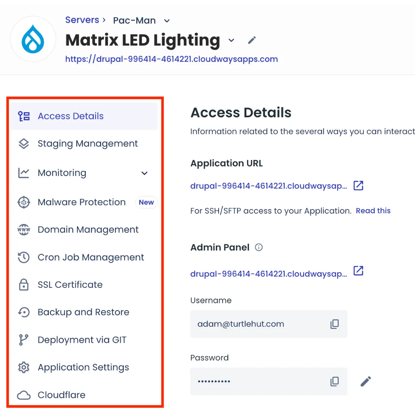Open Application URL in new tab icon
The width and height of the screenshot is (415, 415).
coord(358,186)
